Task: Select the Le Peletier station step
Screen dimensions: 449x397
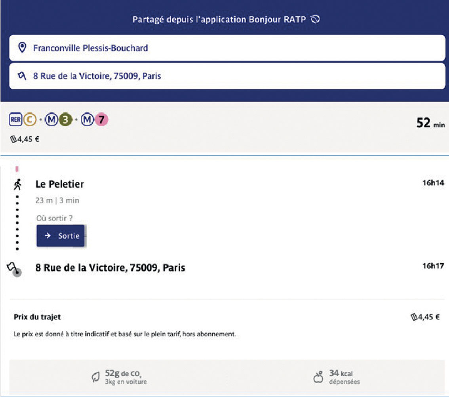Action: [x=60, y=184]
